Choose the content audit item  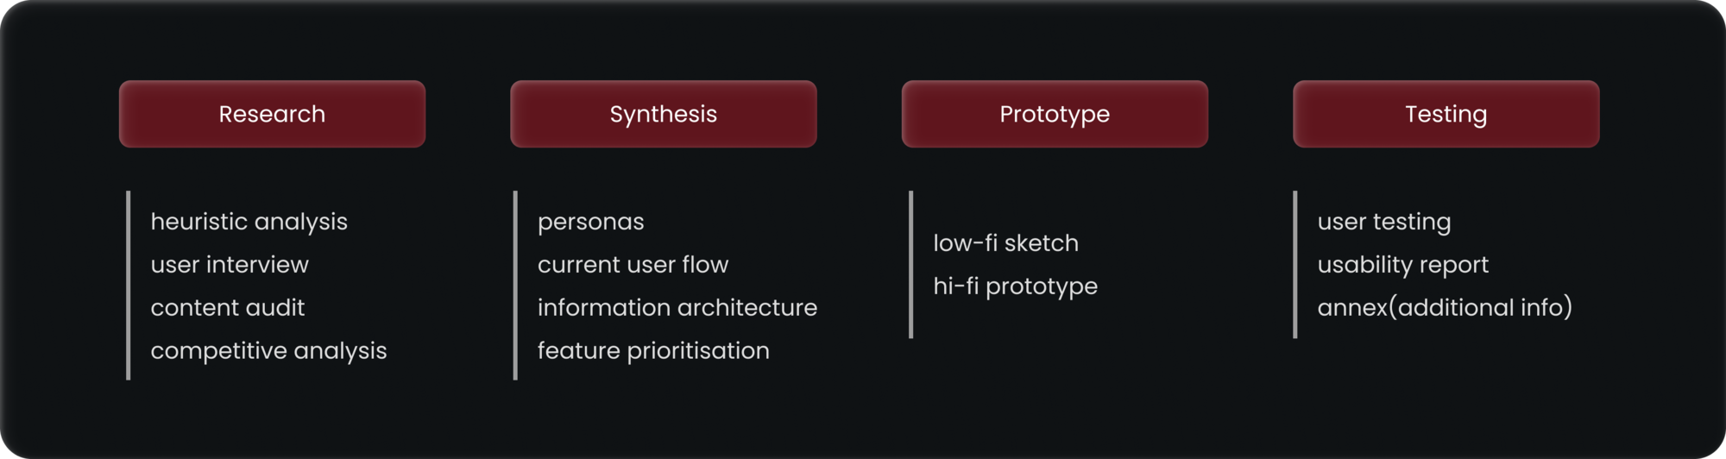[227, 308]
